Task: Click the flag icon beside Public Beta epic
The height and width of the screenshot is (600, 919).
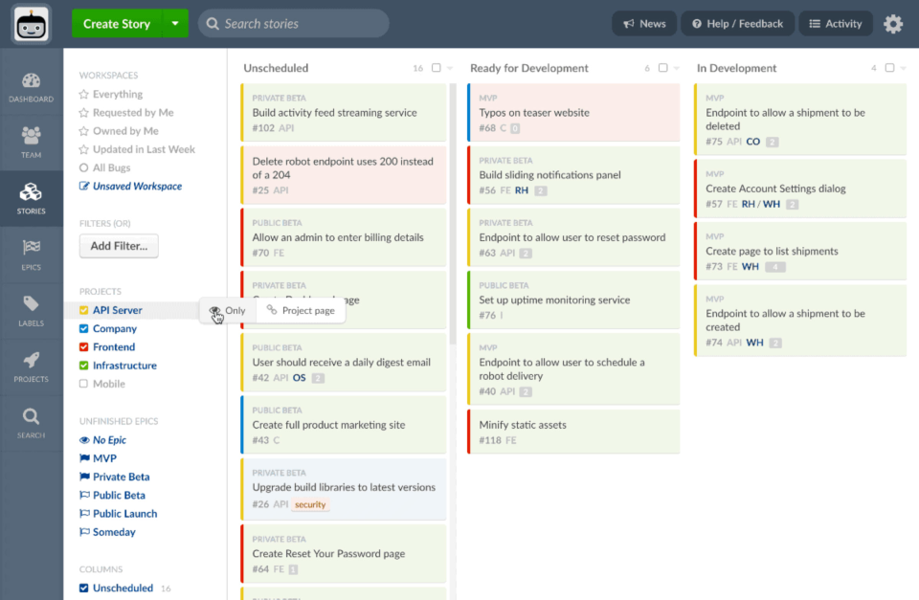Action: pyautogui.click(x=84, y=495)
